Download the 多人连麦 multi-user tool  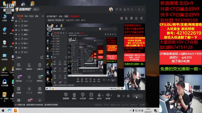(x=29, y=78)
